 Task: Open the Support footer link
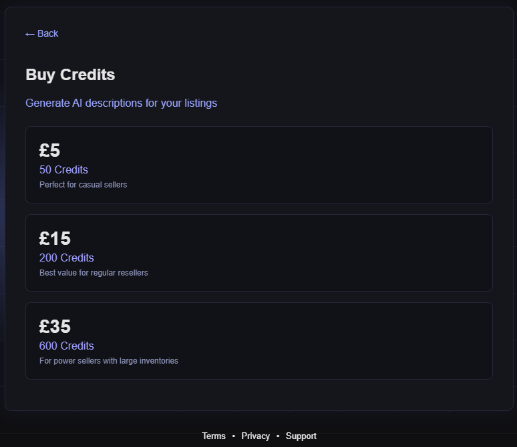pyautogui.click(x=301, y=436)
